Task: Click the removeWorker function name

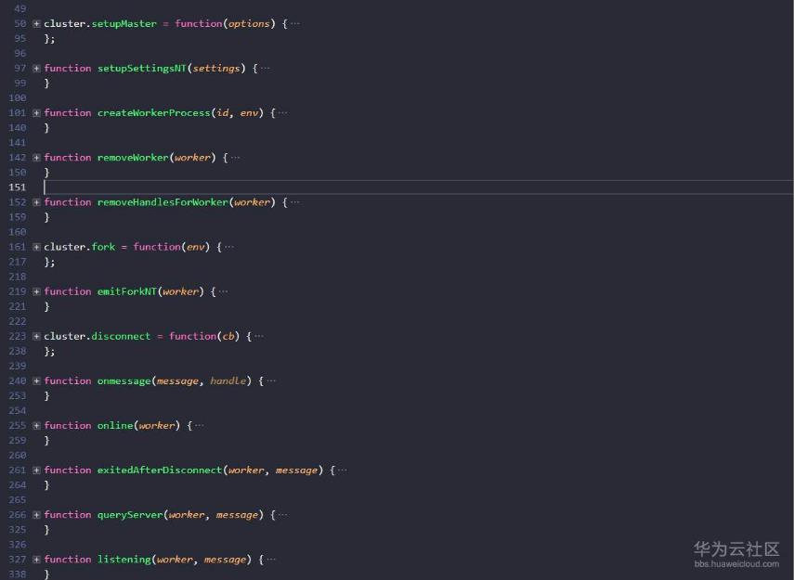Action: (x=133, y=158)
